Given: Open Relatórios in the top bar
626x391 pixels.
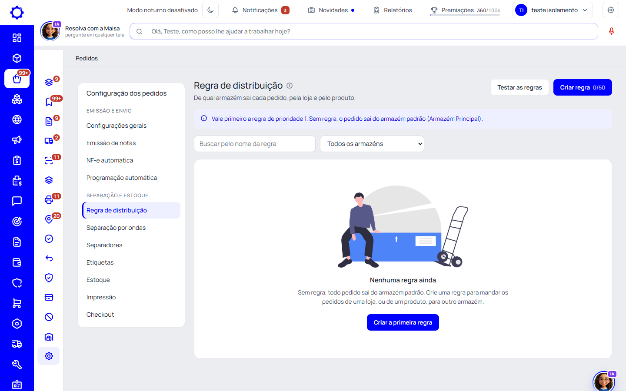Looking at the screenshot, I should click(393, 10).
